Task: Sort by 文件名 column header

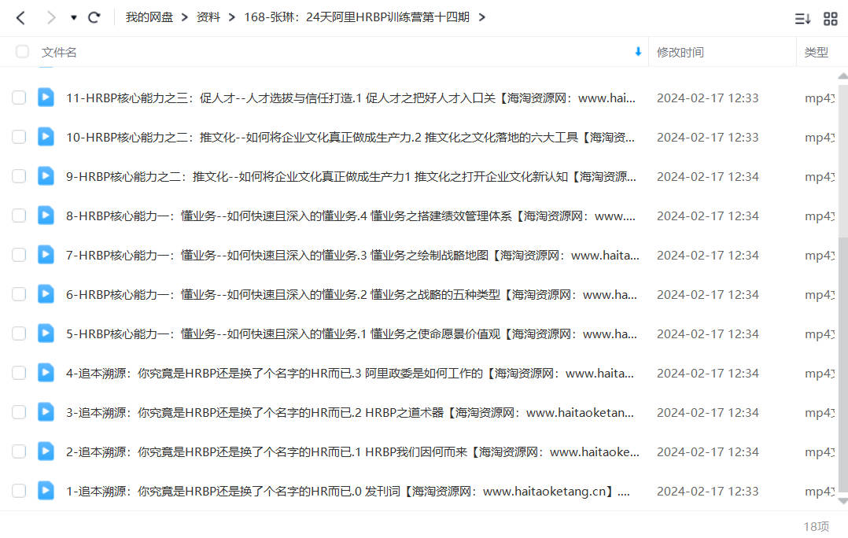Action: [x=59, y=53]
